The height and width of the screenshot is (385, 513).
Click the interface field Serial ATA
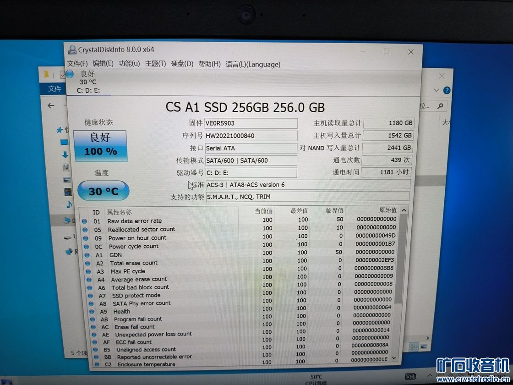pos(251,148)
